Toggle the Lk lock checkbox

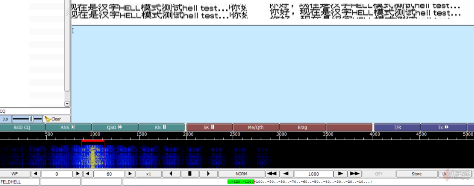click(443, 174)
